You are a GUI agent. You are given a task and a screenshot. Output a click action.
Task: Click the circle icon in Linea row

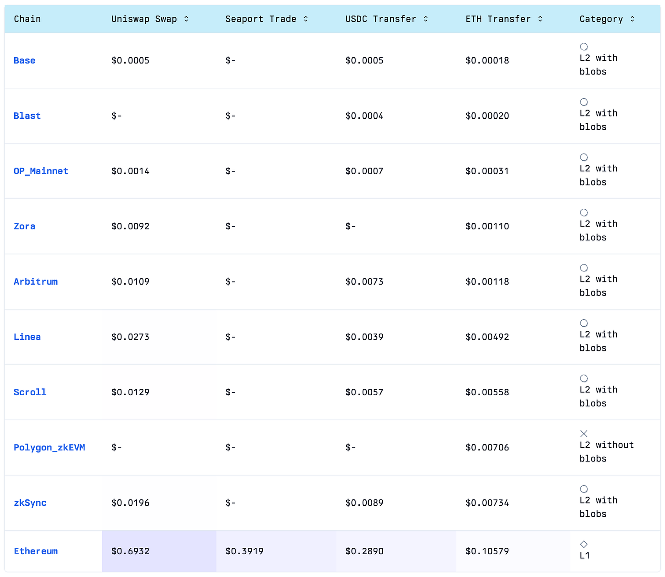(x=584, y=323)
